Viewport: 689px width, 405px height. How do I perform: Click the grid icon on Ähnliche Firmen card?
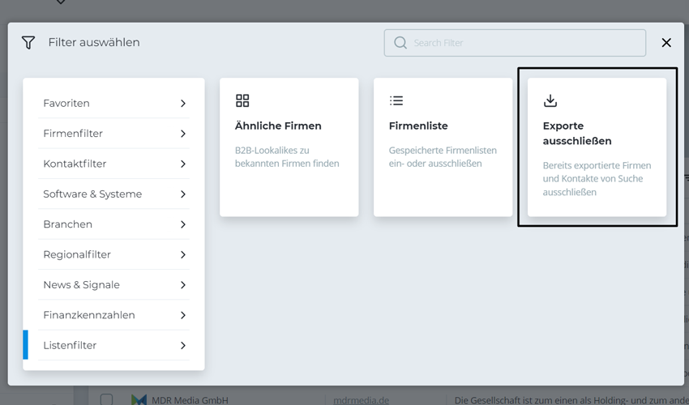[x=242, y=100]
